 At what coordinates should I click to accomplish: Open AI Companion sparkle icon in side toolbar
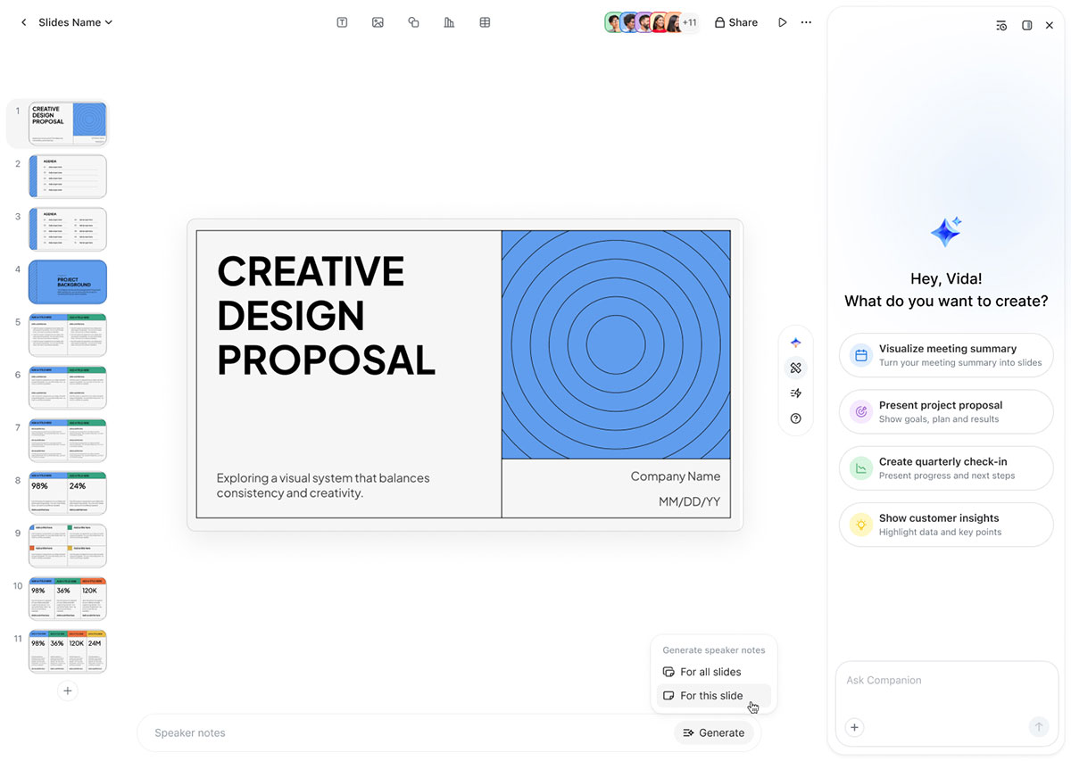[x=796, y=343]
